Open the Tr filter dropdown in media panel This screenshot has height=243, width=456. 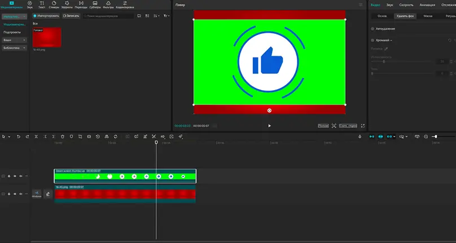(166, 16)
